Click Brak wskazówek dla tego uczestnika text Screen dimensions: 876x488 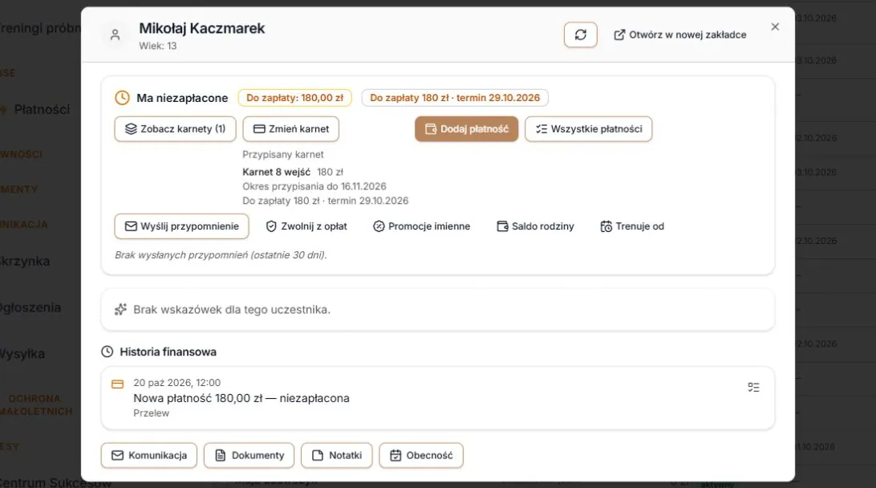(232, 310)
